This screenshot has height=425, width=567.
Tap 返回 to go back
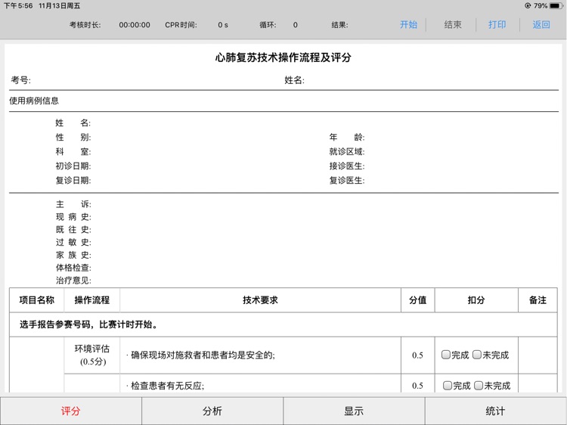point(541,25)
